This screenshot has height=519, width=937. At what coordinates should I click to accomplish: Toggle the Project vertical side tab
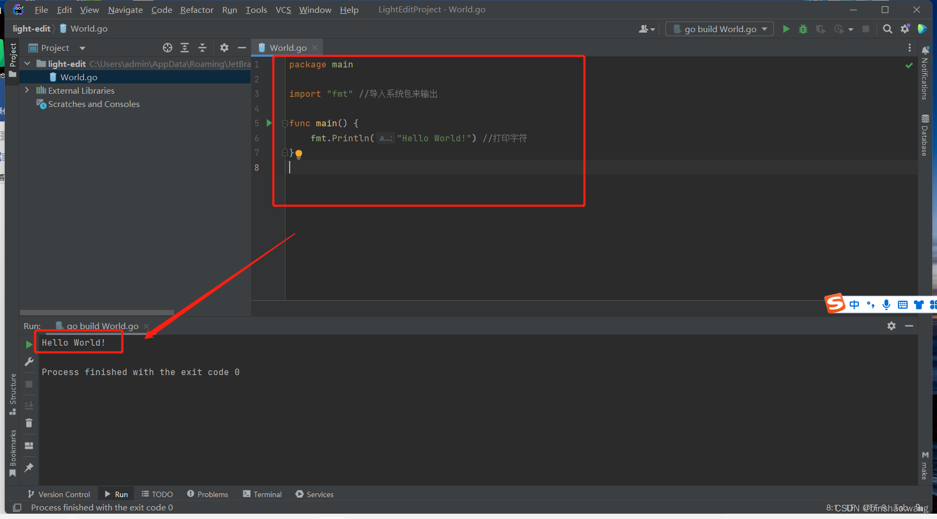coord(13,60)
